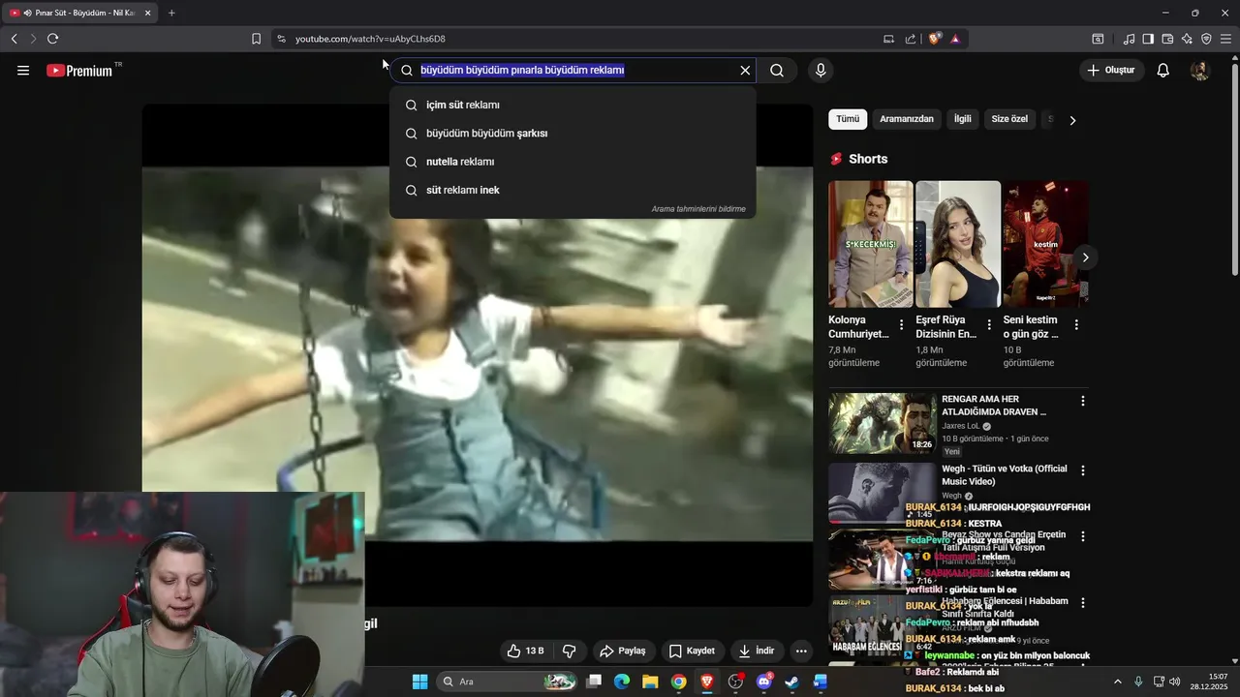Open the Brave Rewards triangle icon
1240x697 pixels.
click(x=955, y=39)
